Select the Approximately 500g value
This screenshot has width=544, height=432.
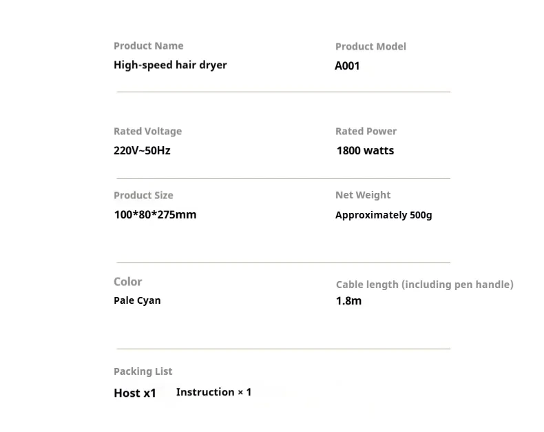coord(384,215)
